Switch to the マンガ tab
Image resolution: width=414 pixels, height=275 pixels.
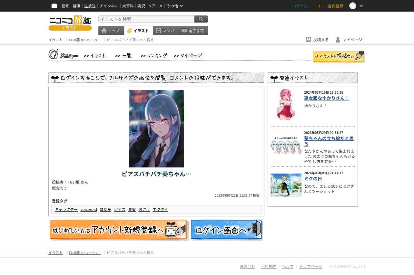[x=166, y=31]
